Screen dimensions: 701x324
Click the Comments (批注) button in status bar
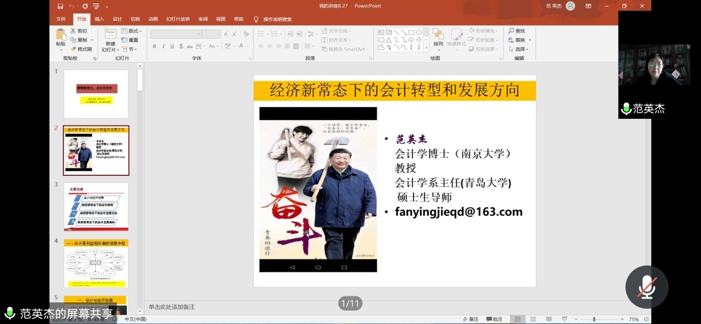point(495,319)
